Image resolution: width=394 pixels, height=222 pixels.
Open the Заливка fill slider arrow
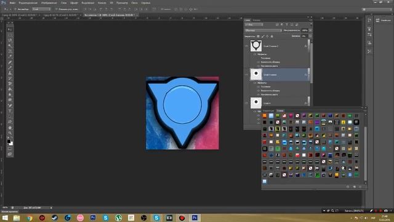(310, 36)
